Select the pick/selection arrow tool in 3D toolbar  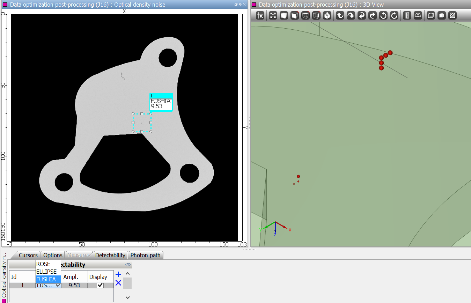tap(260, 15)
